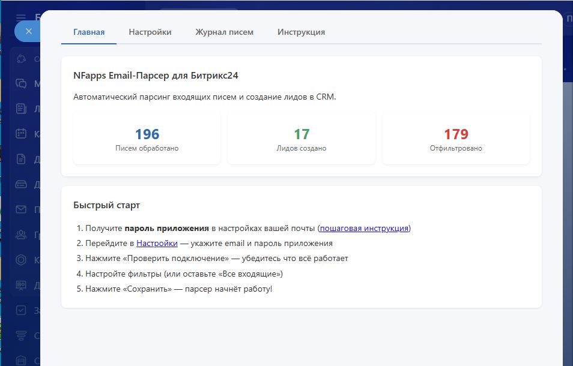Open the hamburger menu in sidebar
Screen dimensions: 573x366
click(x=22, y=17)
